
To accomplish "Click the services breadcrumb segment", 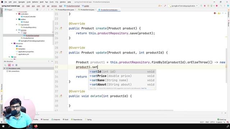I will pyautogui.click(x=54, y=6).
